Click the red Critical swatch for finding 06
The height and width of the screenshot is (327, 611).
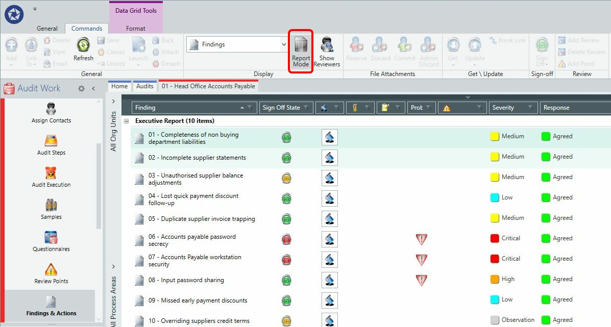[x=495, y=238]
